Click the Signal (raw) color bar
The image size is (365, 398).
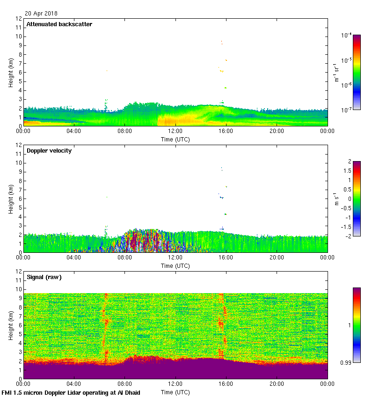357,325
